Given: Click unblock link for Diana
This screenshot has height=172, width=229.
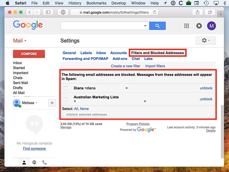Looking at the screenshot, I should point(206,88).
